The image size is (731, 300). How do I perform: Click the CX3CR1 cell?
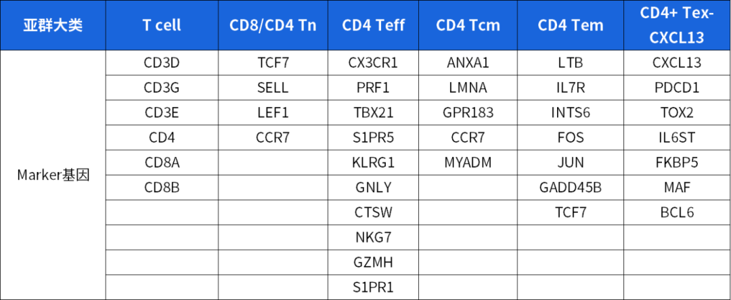click(373, 63)
